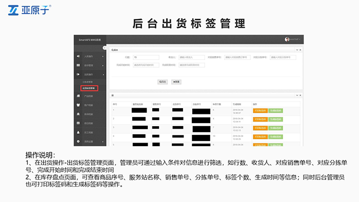The height and width of the screenshot is (202, 359).
Task: Click the 序号 column header
Action: pos(115,104)
